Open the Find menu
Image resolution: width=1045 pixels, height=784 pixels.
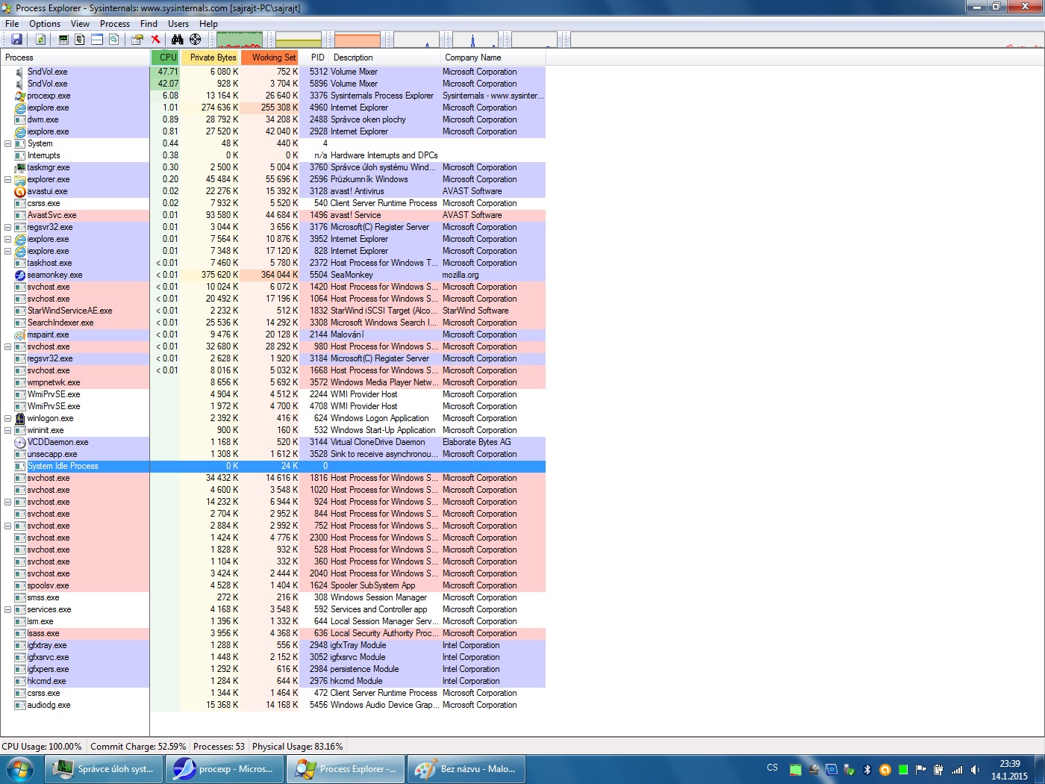pyautogui.click(x=149, y=24)
